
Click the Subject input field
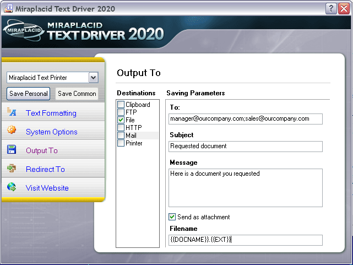tap(246, 147)
